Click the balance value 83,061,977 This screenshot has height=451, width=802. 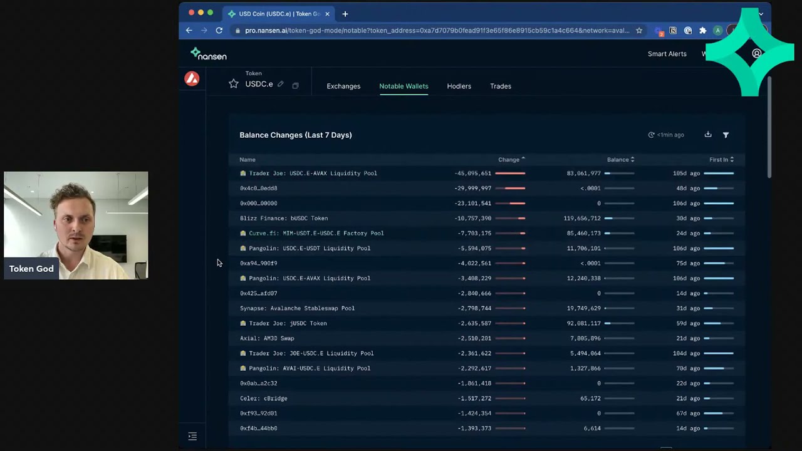click(x=584, y=174)
